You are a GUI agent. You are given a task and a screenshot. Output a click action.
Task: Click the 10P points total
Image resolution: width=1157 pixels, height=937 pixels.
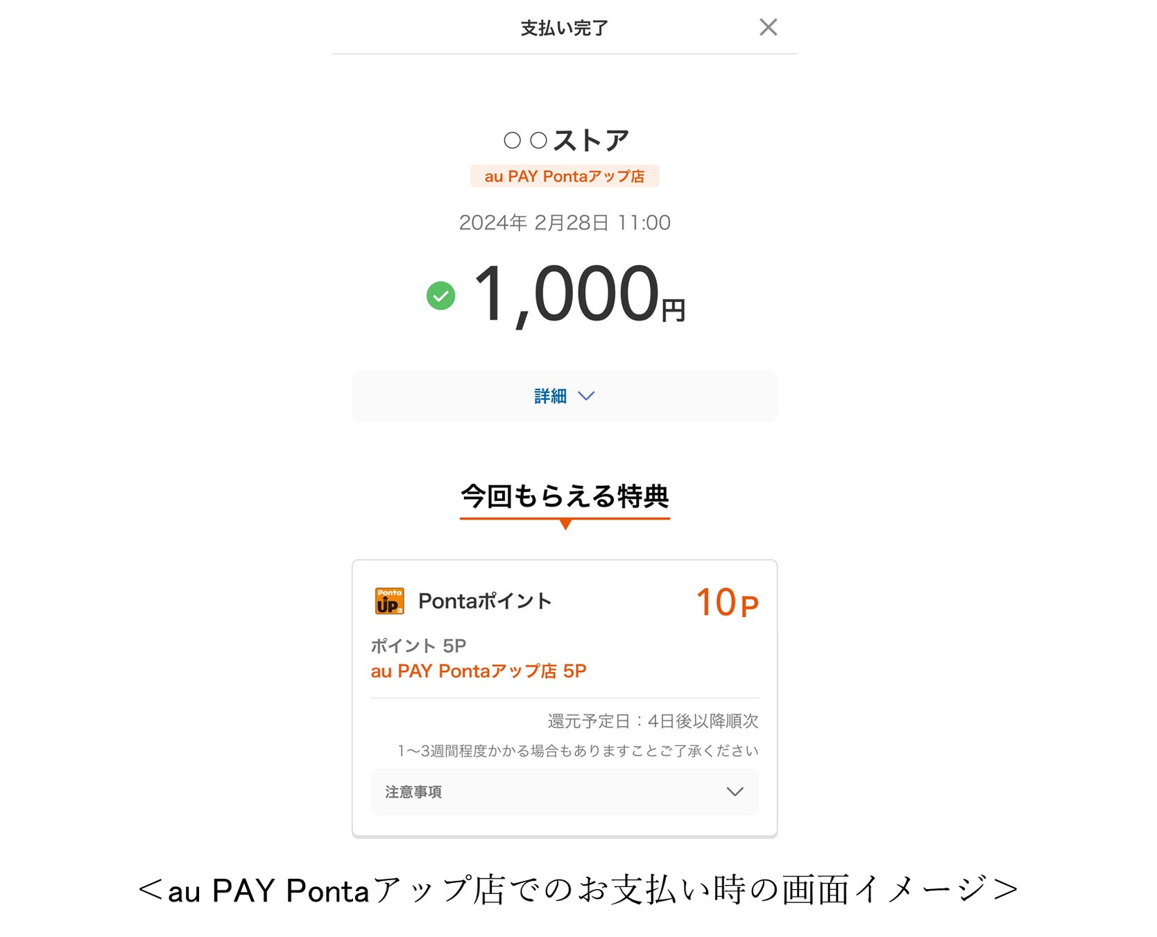726,602
